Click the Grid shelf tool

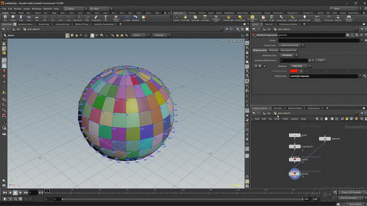[37, 18]
